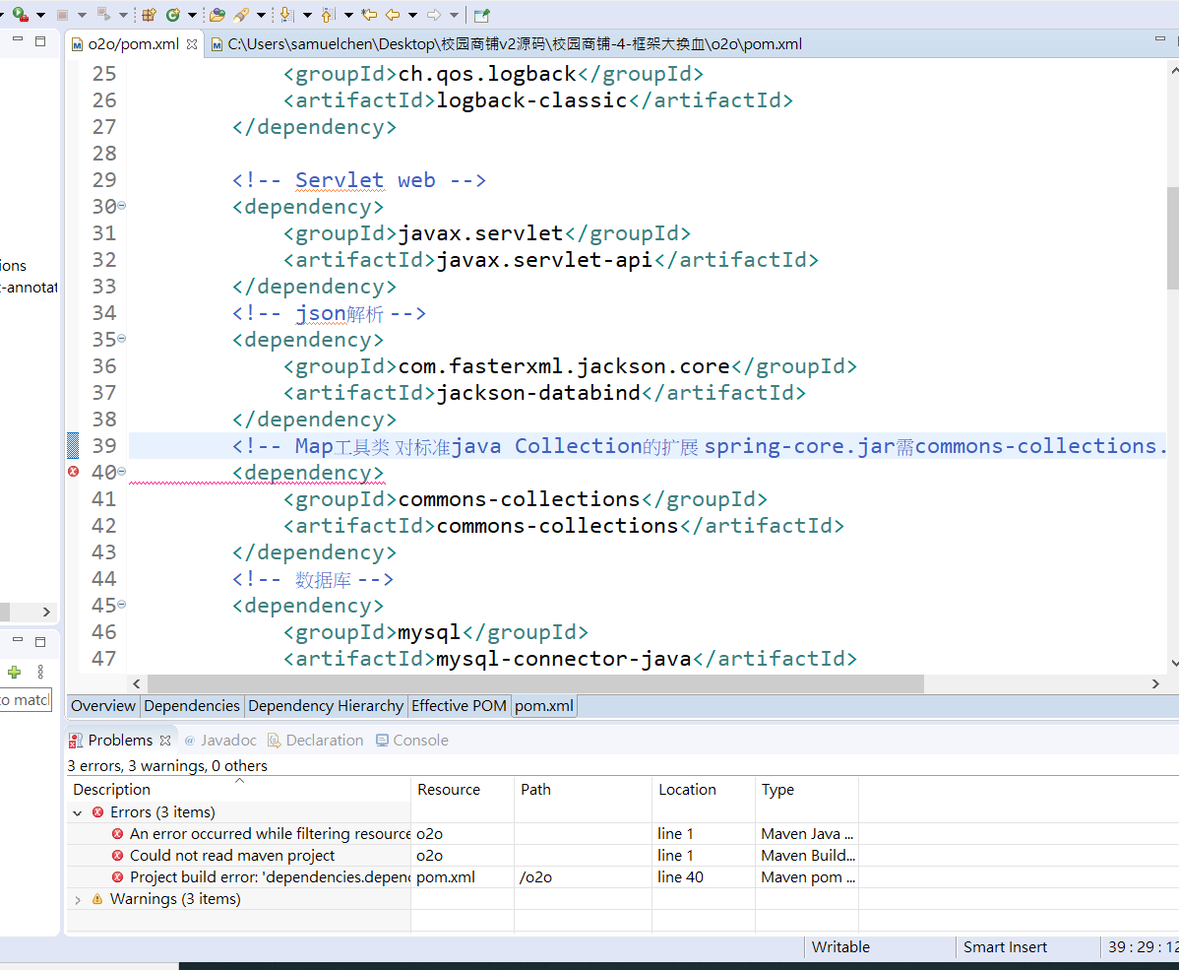
Task: Open the New Java Class dropdown arrow
Action: coord(192,15)
